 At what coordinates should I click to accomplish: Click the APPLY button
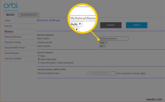coord(137,25)
